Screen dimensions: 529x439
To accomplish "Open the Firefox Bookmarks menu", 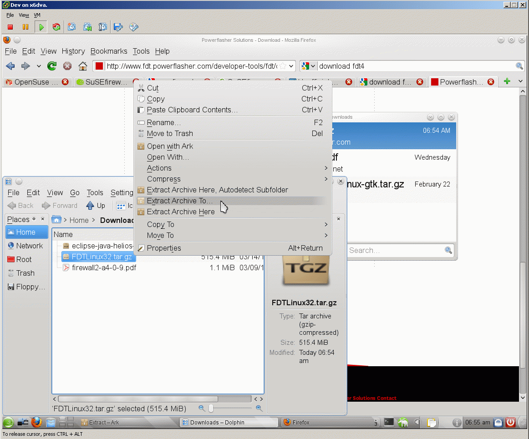I will pos(109,51).
